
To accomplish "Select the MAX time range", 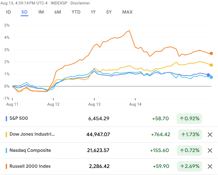I will 127,12.
